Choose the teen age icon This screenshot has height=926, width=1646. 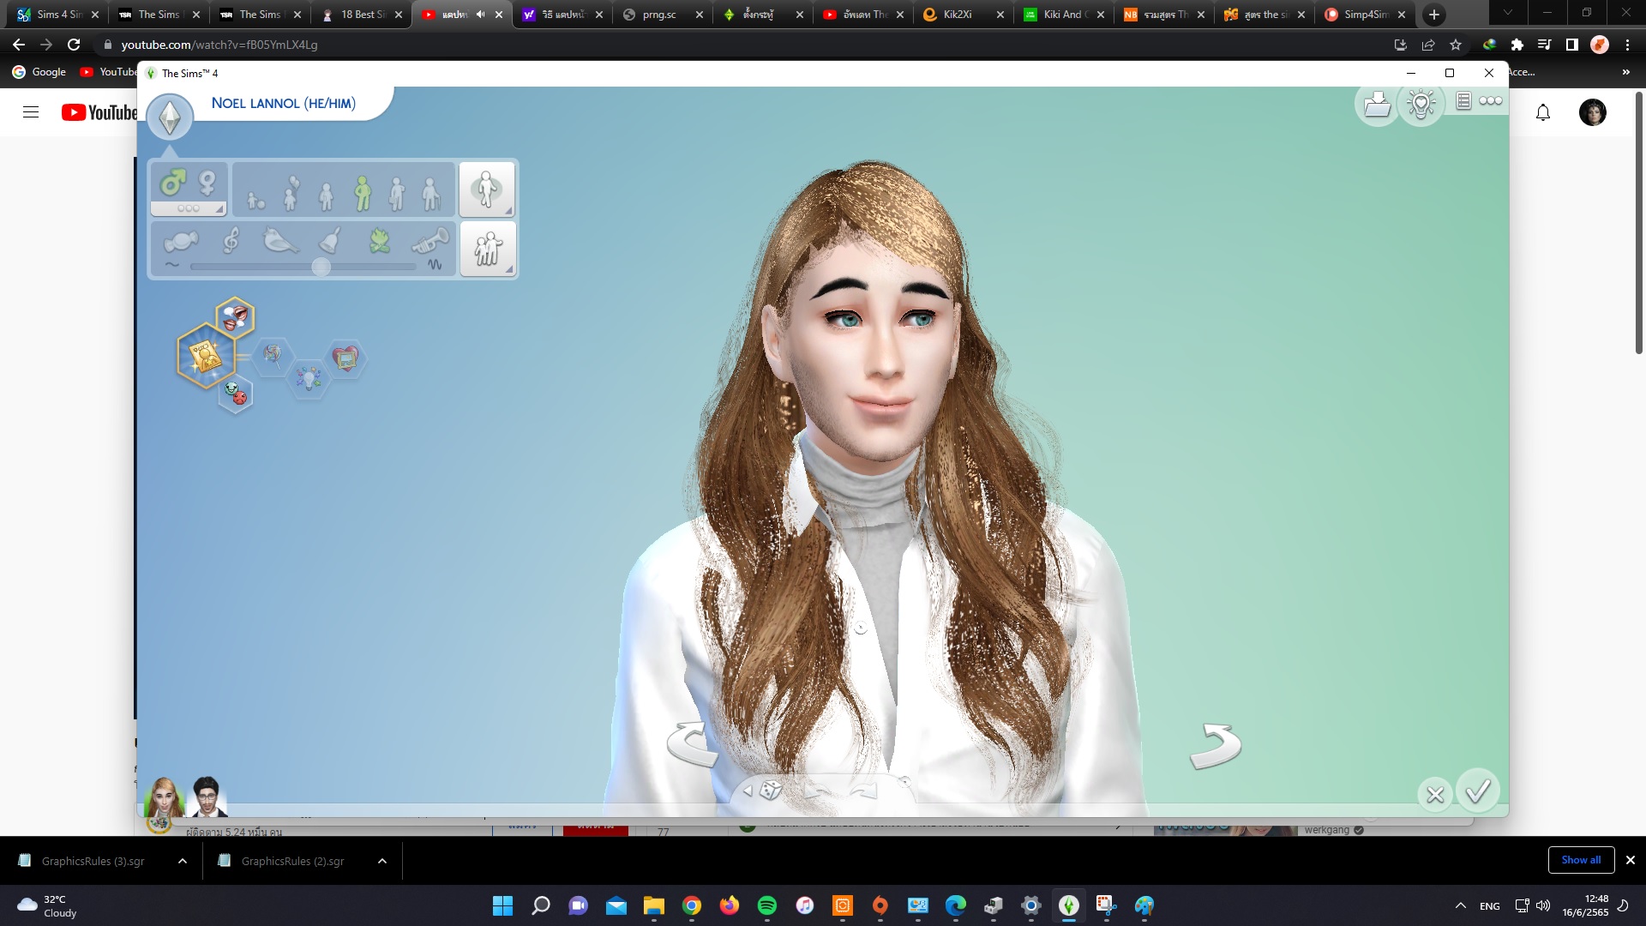pos(326,196)
